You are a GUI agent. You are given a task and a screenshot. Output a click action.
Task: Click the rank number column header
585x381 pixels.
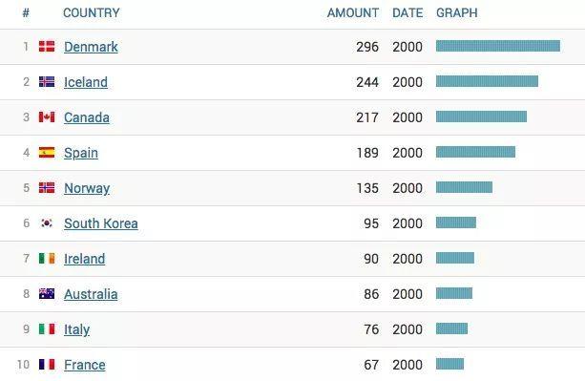[26, 13]
